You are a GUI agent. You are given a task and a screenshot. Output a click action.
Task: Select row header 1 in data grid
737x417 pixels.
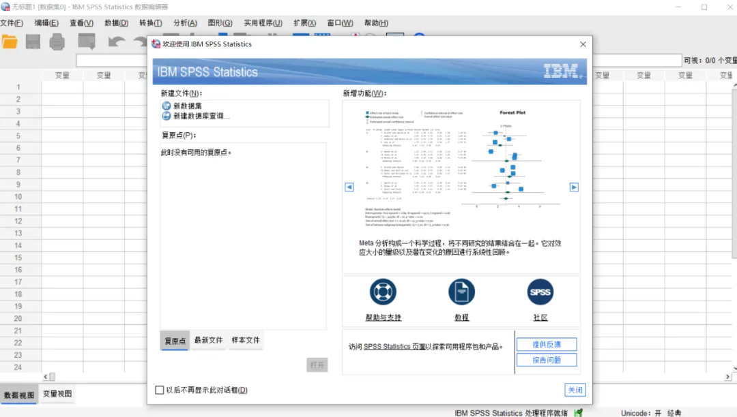18,87
